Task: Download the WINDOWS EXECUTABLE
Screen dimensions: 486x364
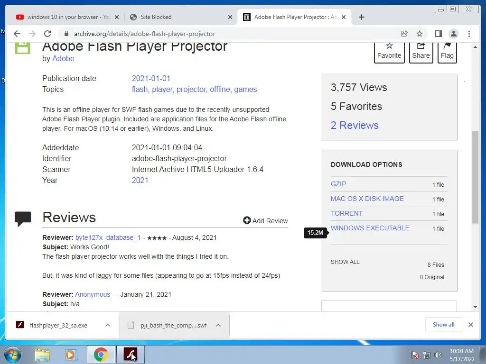Action: click(370, 228)
